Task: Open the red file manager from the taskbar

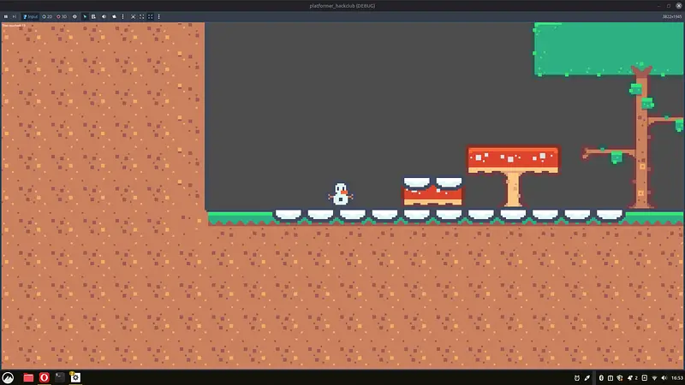Action: (x=28, y=377)
